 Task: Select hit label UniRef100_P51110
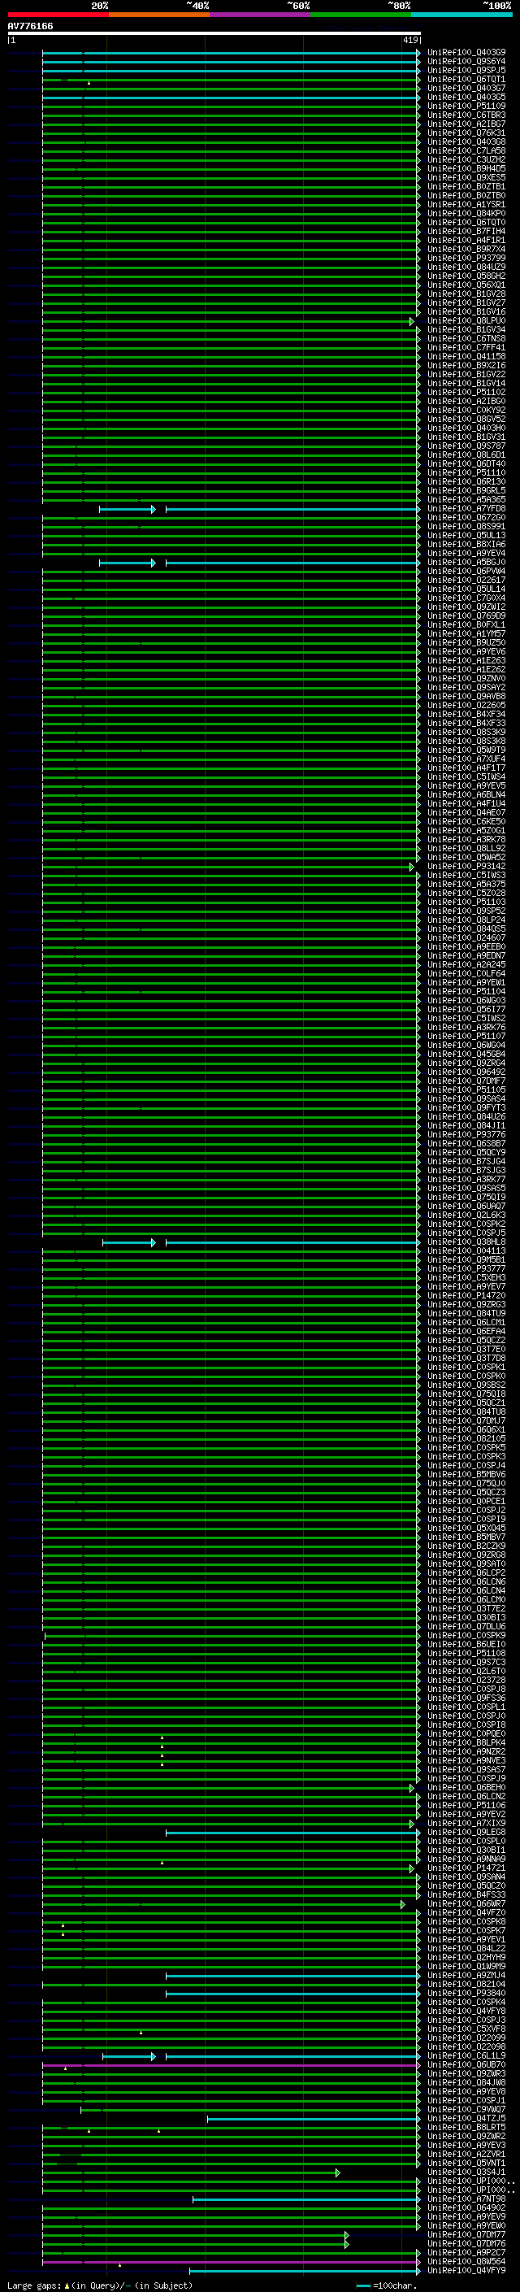[466, 473]
